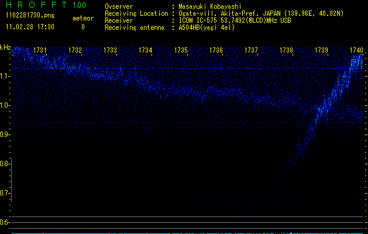
Task: Click the version number 1.00
Action: [x=78, y=6]
